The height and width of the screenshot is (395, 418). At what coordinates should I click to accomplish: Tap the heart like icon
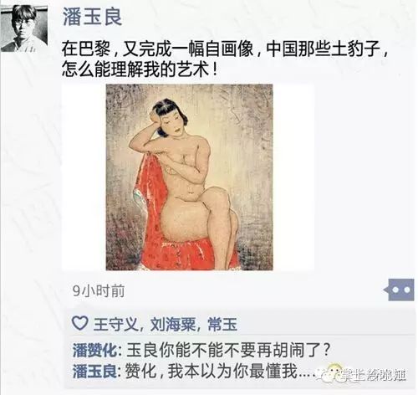80,324
